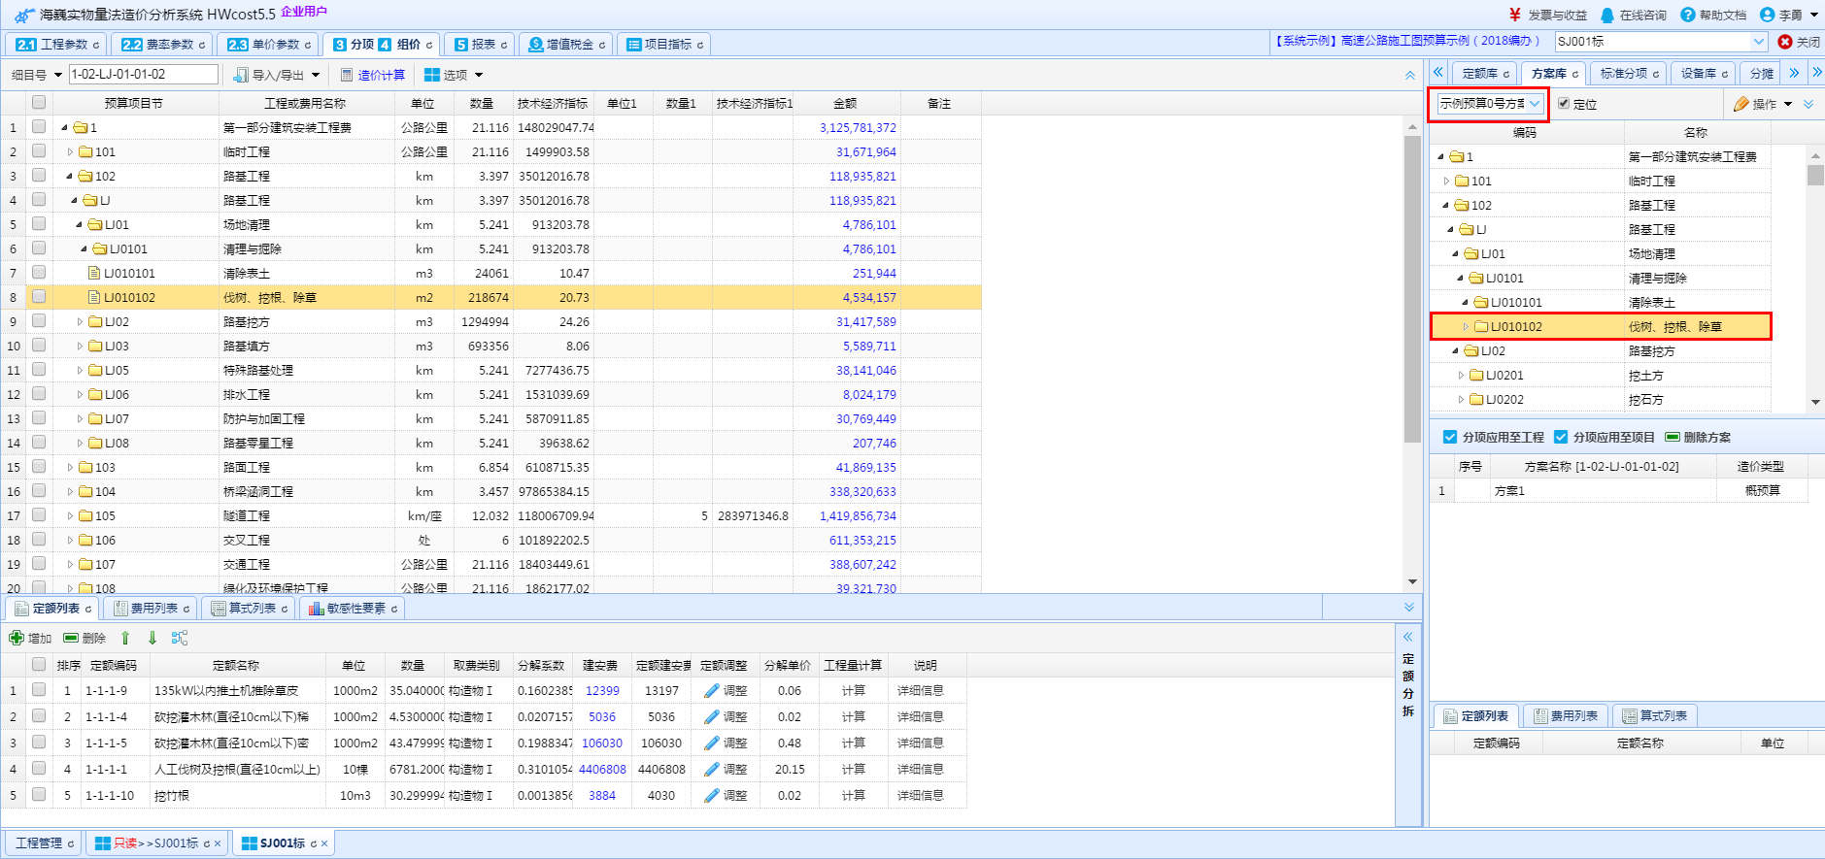
Task: Click the green 增加 plus icon
Action: click(17, 638)
